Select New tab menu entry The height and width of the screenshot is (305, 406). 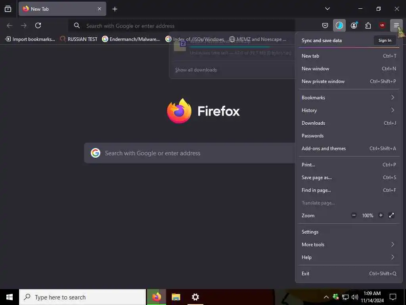pyautogui.click(x=349, y=56)
